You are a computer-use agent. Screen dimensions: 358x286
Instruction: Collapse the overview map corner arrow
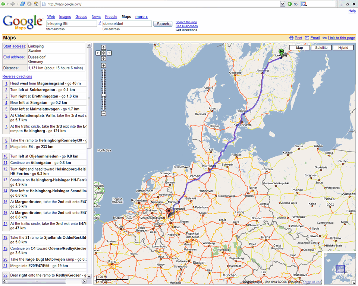(354, 282)
